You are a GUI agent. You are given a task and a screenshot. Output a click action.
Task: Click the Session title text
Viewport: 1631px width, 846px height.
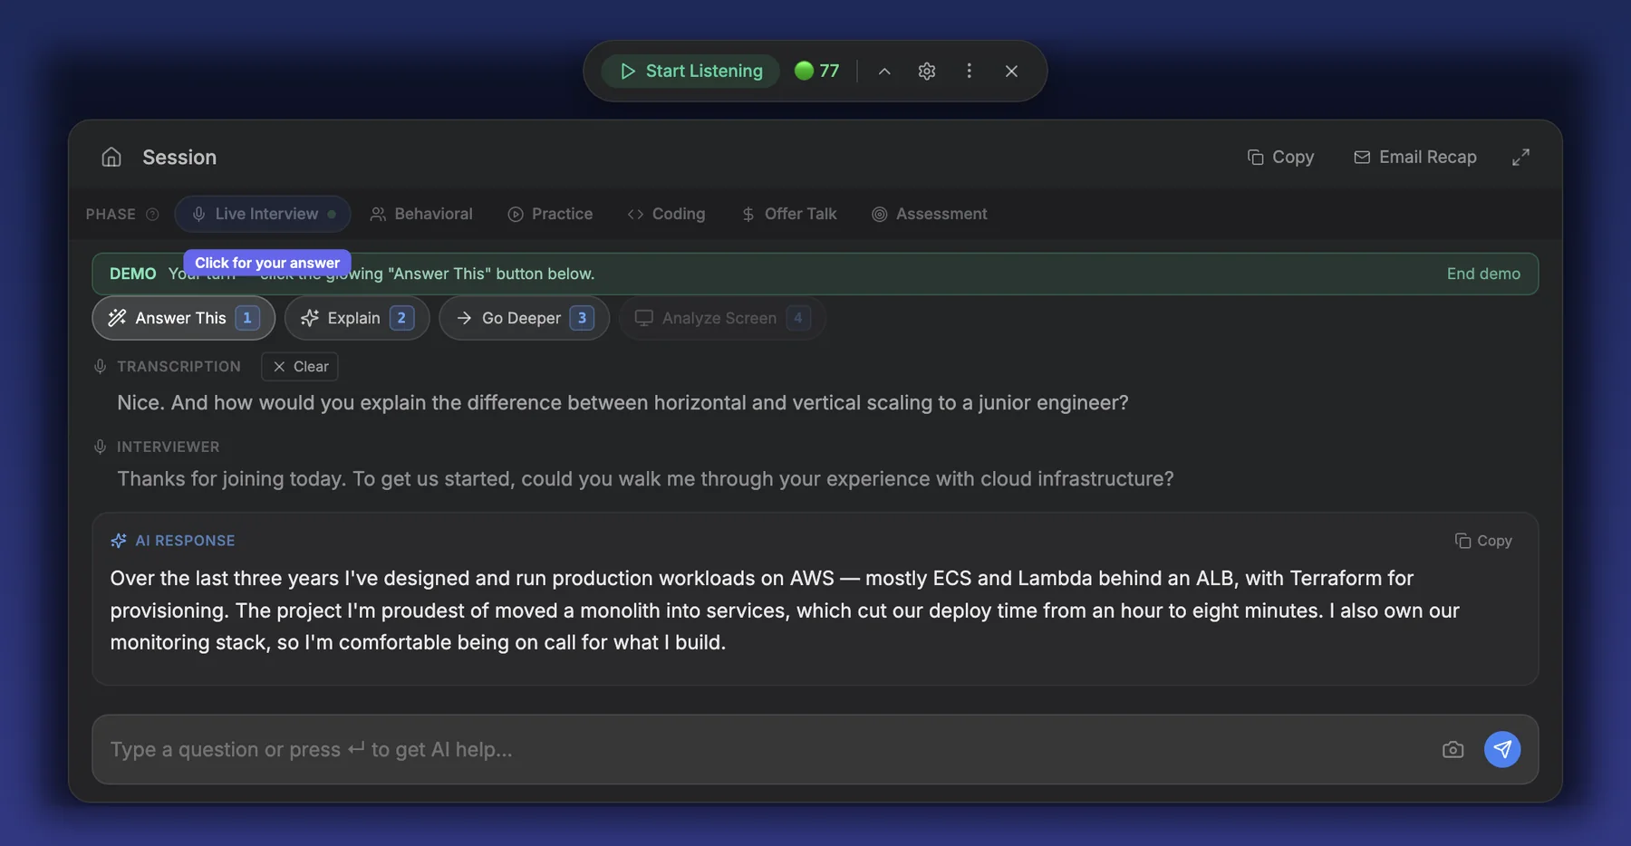click(x=179, y=157)
